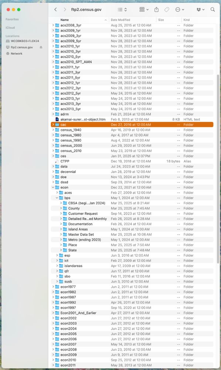
Task: Click the Tags toolbar icon
Action: coord(167,10)
